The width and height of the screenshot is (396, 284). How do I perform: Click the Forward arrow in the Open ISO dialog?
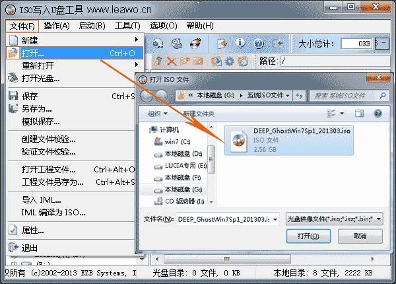[161, 96]
